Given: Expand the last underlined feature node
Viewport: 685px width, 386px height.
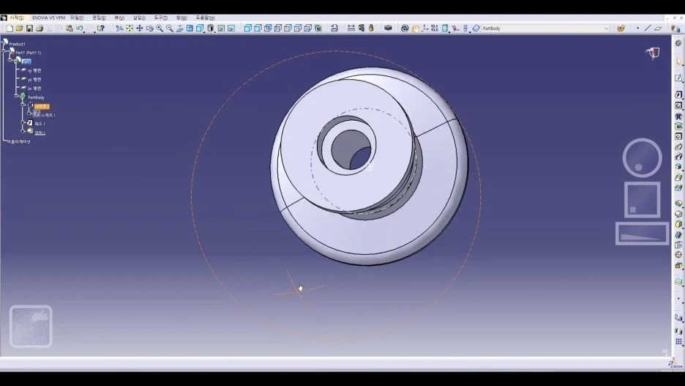Looking at the screenshot, I should click(23, 131).
